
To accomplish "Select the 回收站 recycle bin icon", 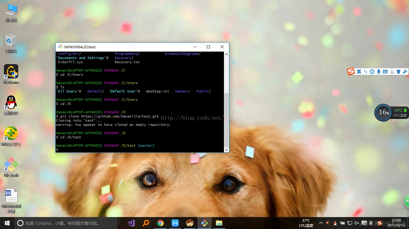I will click(11, 43).
